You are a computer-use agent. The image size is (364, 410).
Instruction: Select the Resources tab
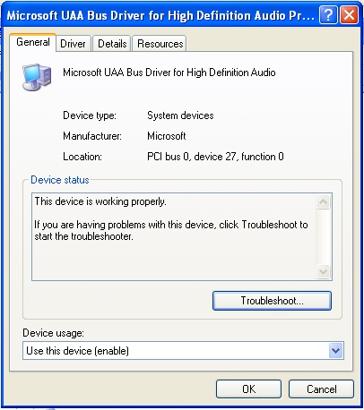(x=160, y=44)
